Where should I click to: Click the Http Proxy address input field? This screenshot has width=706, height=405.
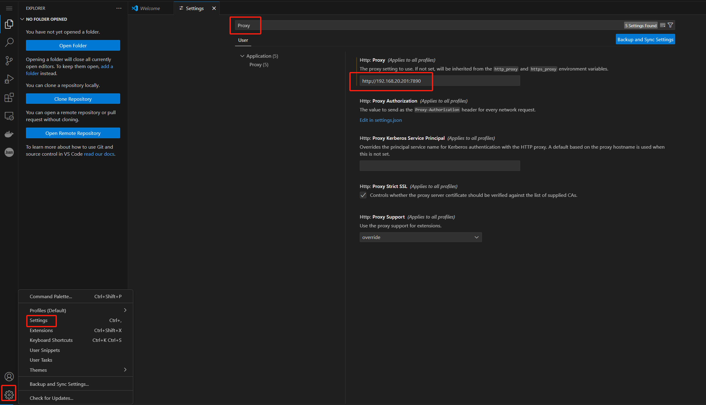click(x=439, y=81)
